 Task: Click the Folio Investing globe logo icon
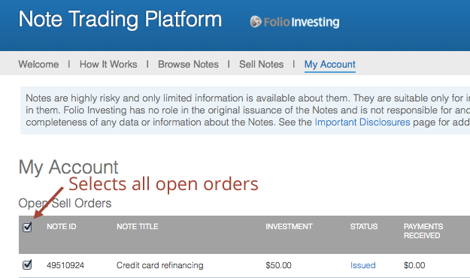click(256, 22)
